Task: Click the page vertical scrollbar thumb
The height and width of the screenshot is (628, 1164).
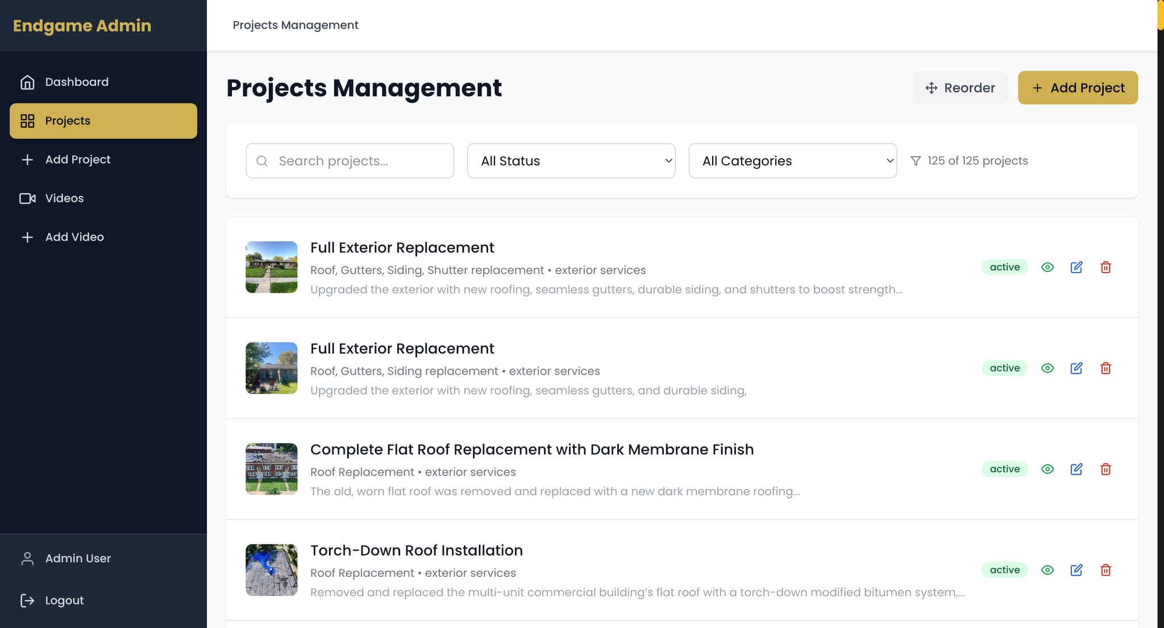Action: point(1160,14)
